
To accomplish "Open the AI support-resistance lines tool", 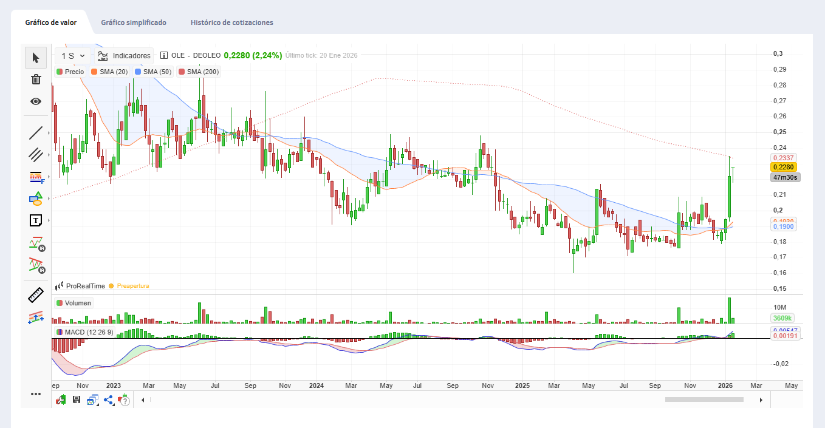I will tap(36, 243).
